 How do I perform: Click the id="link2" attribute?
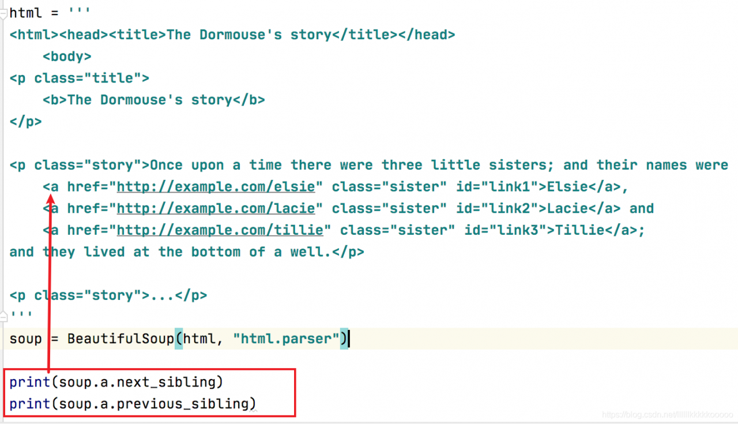pos(498,208)
